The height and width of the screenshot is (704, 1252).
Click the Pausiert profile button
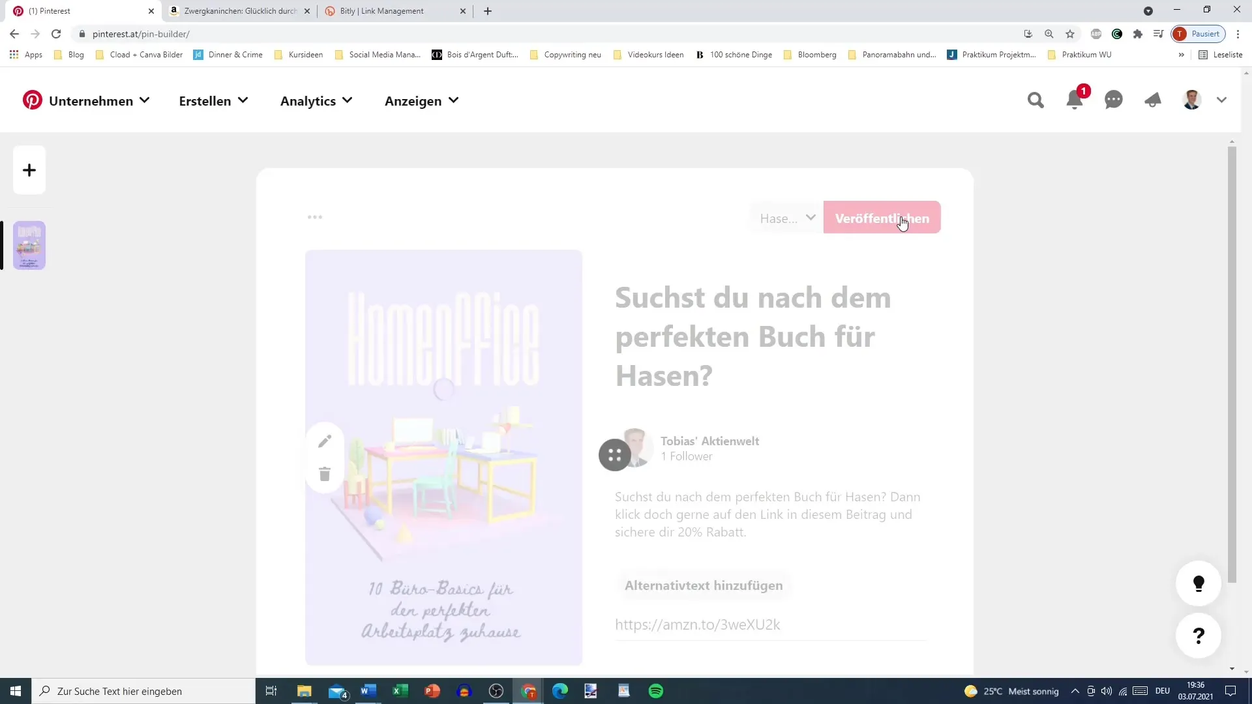coord(1199,34)
